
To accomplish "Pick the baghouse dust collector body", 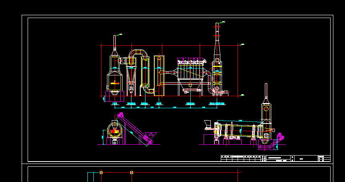I will 190,71.
